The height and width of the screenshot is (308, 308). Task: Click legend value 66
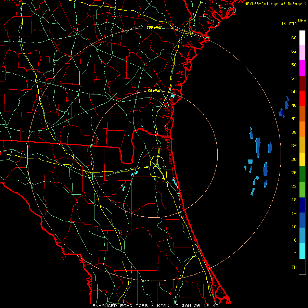[x=294, y=38]
